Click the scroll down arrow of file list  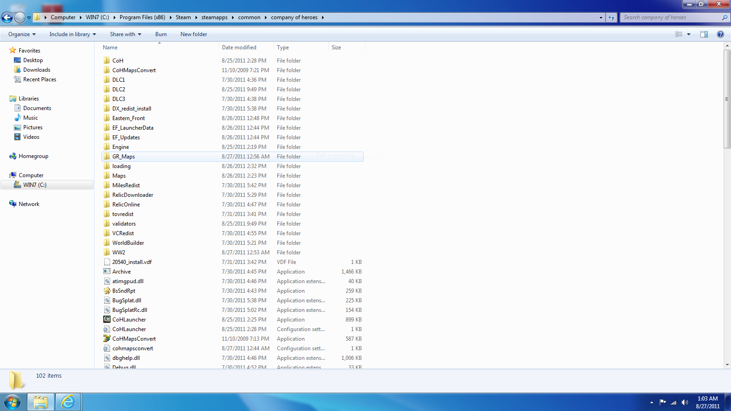pos(727,365)
